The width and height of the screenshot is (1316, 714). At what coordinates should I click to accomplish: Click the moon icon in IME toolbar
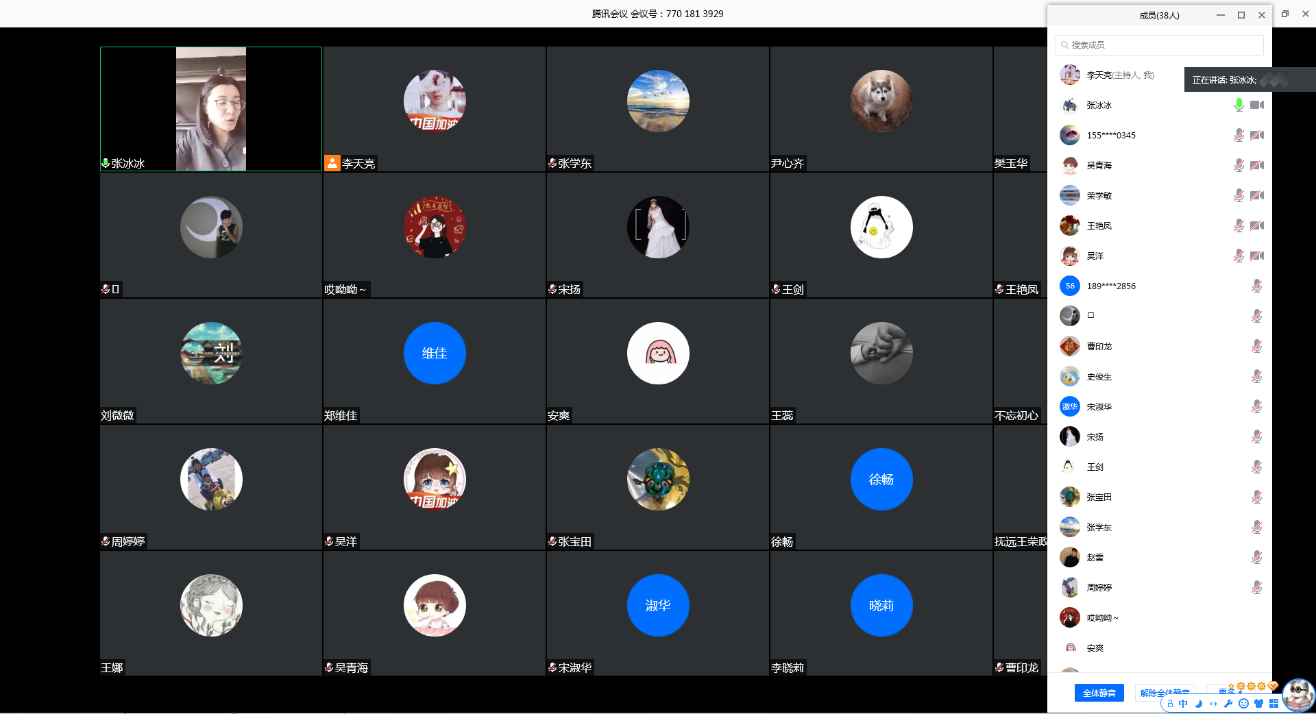click(x=1198, y=704)
